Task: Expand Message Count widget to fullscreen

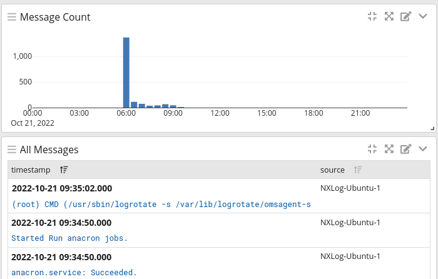Action: tap(389, 16)
